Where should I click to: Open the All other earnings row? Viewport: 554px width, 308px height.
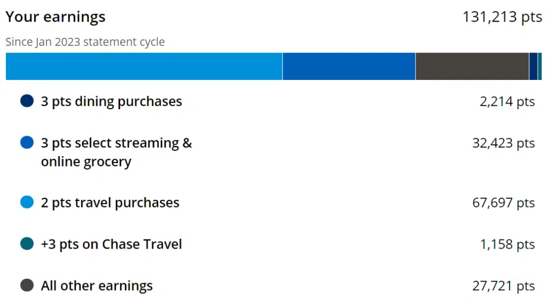[278, 285]
